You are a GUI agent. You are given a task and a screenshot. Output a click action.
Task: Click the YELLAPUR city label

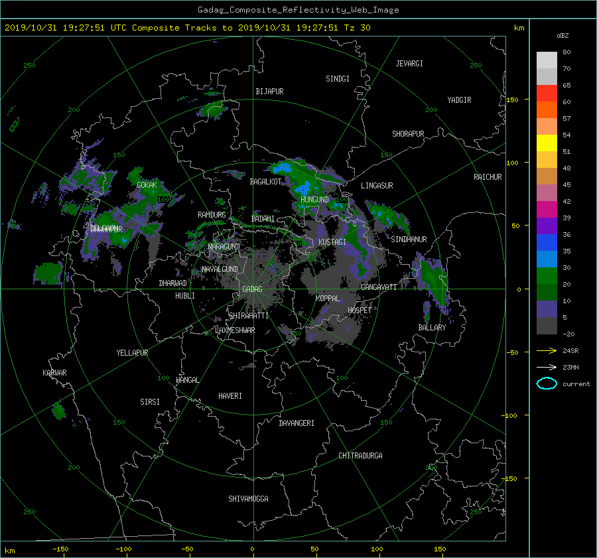[x=132, y=353]
